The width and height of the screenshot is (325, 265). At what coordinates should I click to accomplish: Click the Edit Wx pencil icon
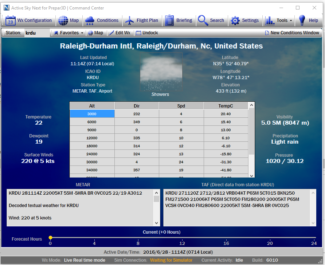coord(111,33)
